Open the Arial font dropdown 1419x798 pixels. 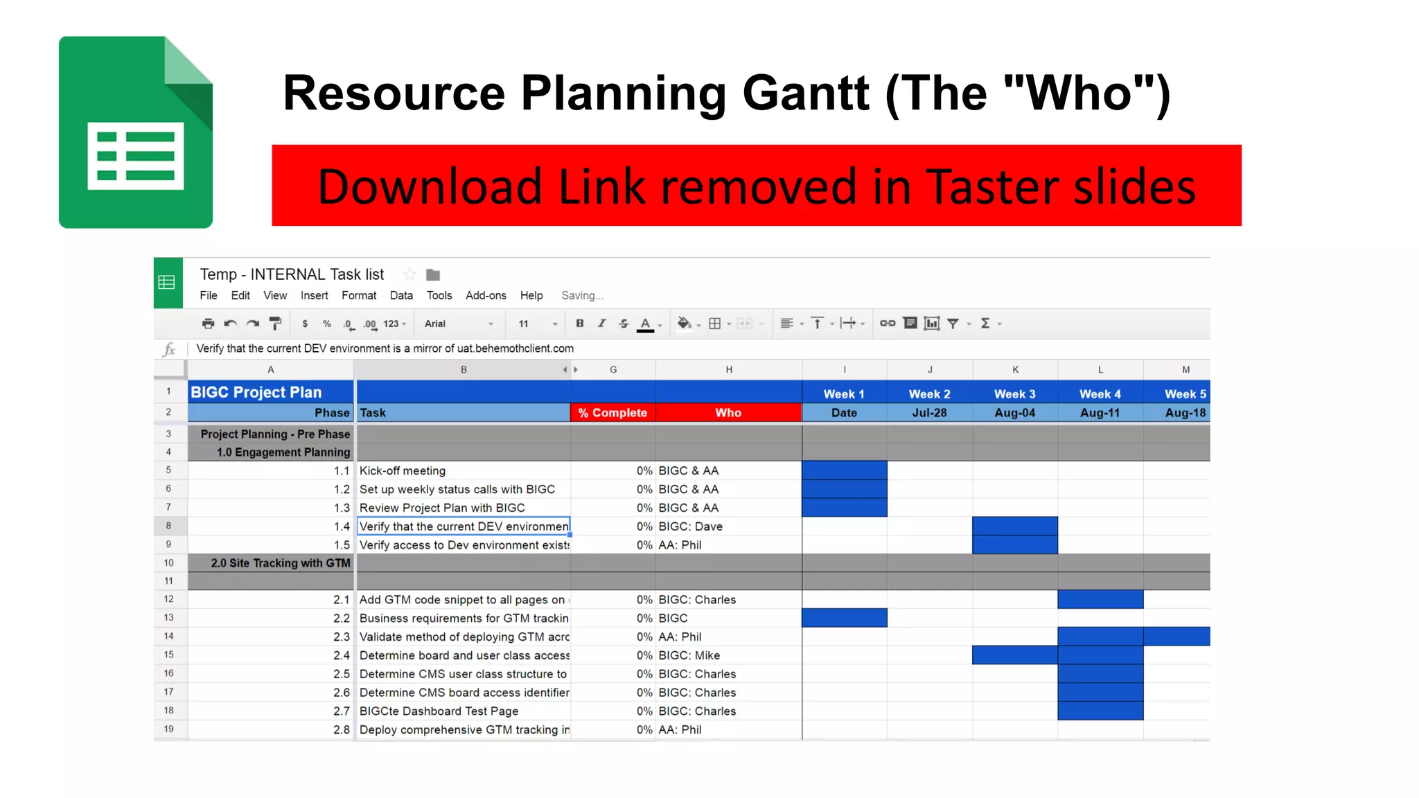459,323
